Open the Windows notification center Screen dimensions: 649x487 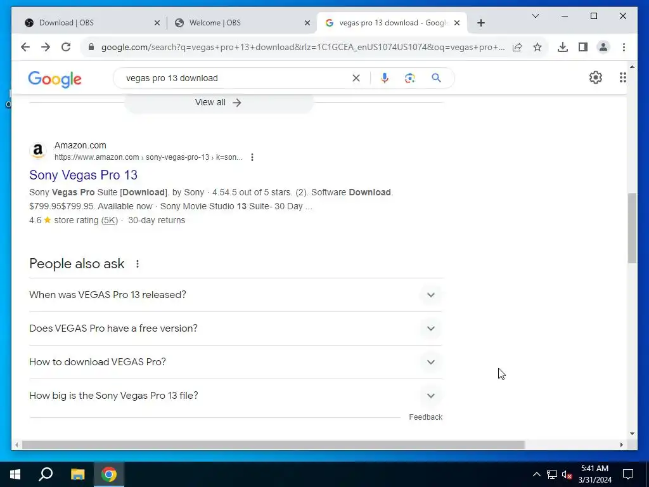628,474
